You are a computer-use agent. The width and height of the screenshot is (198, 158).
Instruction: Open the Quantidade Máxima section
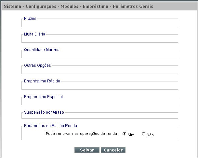tap(42, 50)
